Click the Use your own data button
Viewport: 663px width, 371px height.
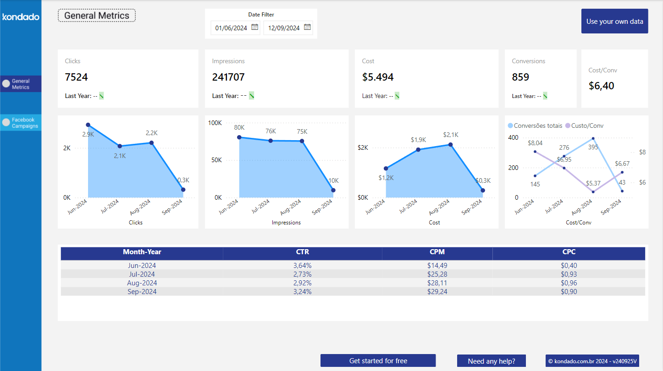point(614,21)
